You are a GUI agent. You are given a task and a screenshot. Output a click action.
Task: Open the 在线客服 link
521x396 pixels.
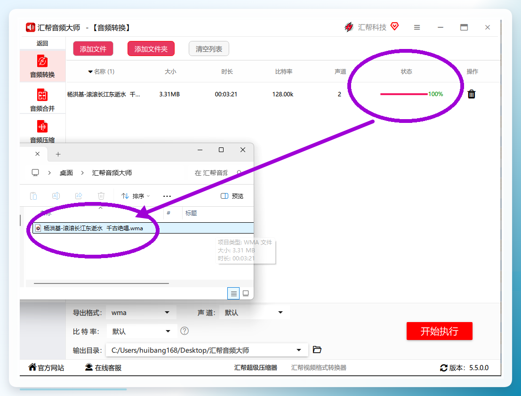[108, 368]
